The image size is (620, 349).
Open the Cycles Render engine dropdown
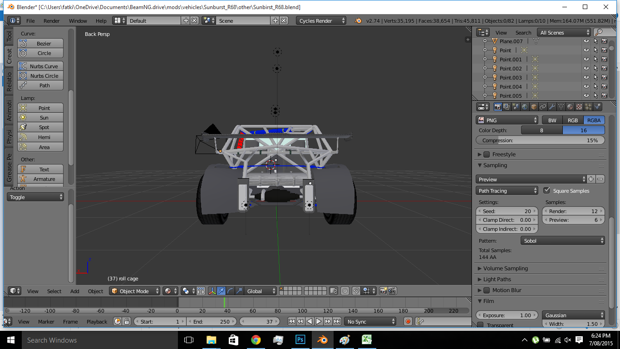[x=321, y=21]
